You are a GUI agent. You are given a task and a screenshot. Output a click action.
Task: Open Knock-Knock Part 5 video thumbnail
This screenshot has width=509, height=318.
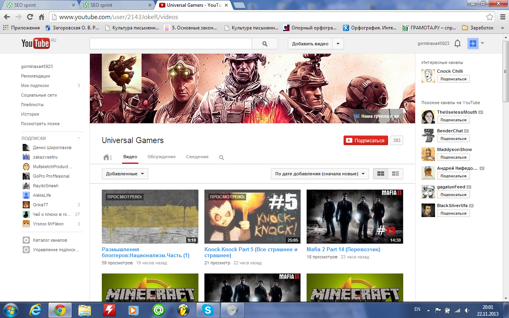(253, 217)
